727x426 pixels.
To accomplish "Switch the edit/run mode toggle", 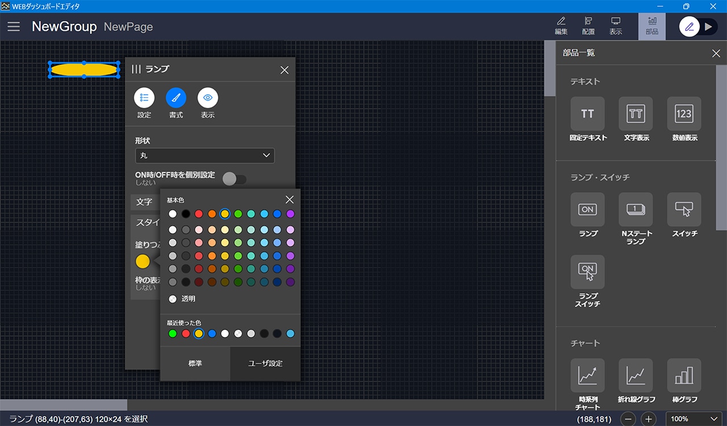I will click(x=698, y=27).
